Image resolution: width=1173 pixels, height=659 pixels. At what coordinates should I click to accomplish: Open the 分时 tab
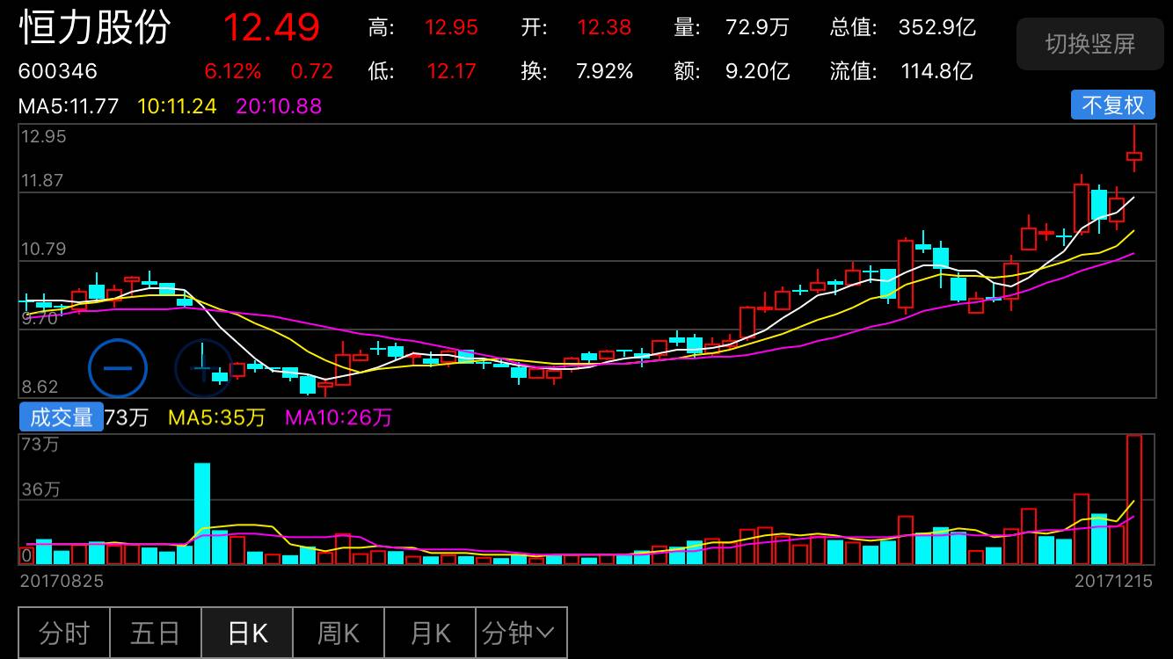64,633
